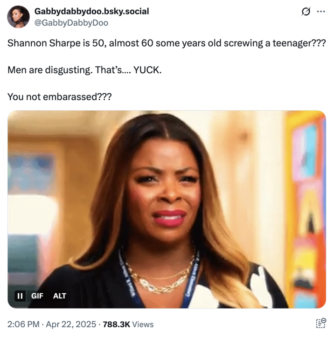Image resolution: width=334 pixels, height=338 pixels.
Task: Open GabbyDabbyDoo's profile avatar
Action: (18, 17)
